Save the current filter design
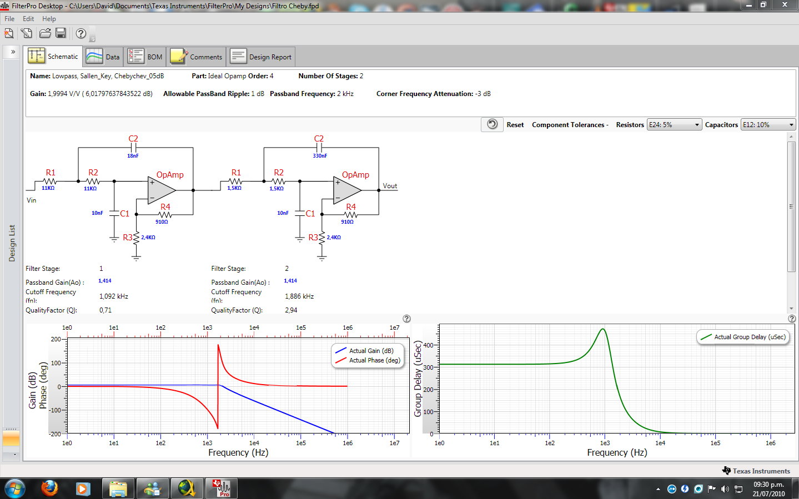 pos(61,33)
